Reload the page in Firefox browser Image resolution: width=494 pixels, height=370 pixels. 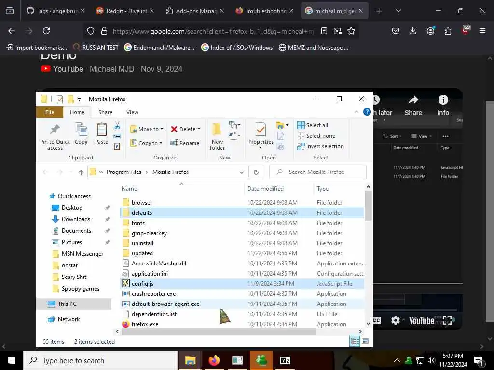tap(46, 31)
